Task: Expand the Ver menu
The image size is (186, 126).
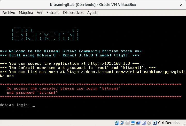Action: (40, 13)
